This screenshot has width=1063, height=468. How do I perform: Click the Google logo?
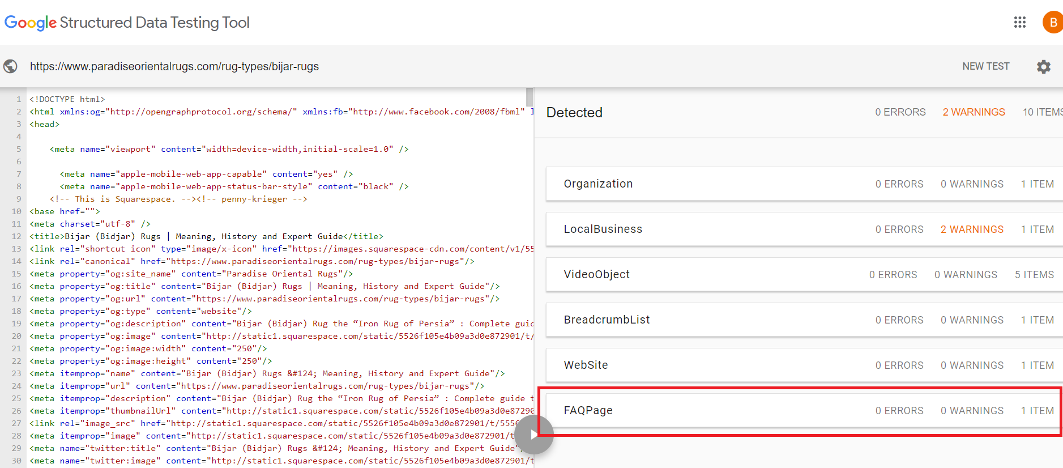pos(30,23)
